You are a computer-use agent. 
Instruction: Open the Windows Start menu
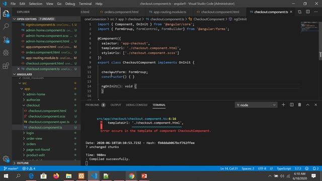pyautogui.click(x=6, y=176)
